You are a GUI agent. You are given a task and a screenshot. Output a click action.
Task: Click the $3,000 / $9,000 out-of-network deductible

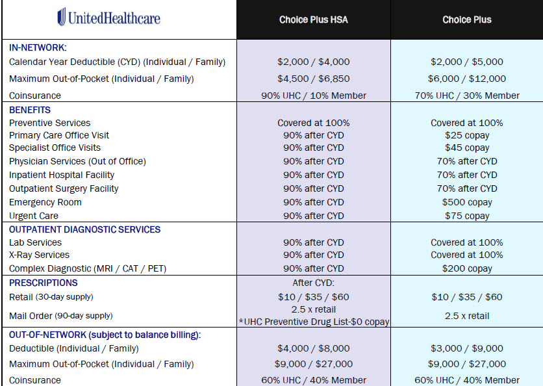coord(467,348)
